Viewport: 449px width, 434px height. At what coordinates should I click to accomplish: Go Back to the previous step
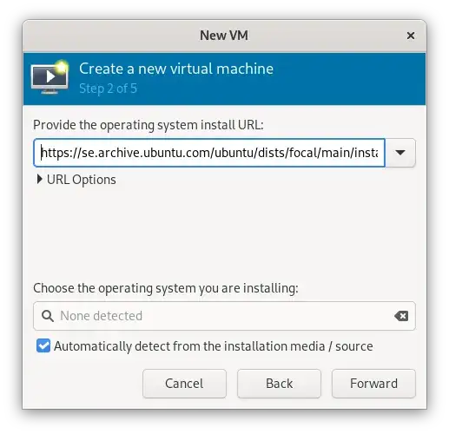pyautogui.click(x=279, y=384)
